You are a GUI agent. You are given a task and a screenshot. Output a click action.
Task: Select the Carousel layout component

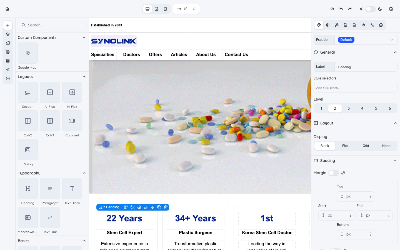(x=72, y=121)
